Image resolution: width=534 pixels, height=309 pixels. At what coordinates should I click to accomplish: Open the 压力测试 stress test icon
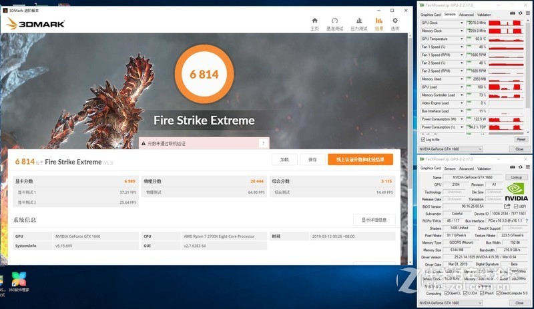[x=359, y=24]
